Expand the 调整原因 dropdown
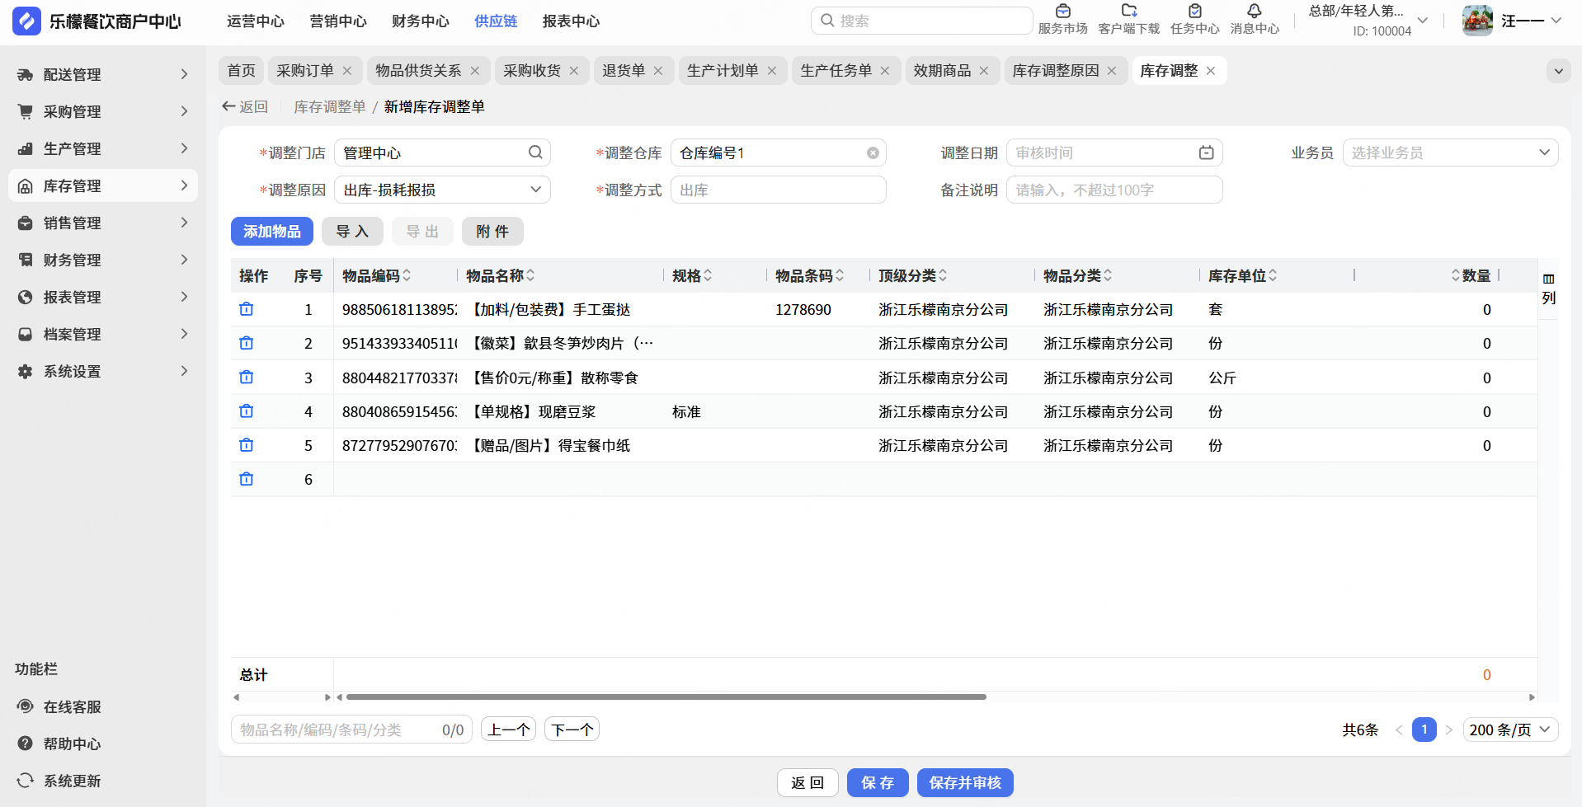 (535, 190)
